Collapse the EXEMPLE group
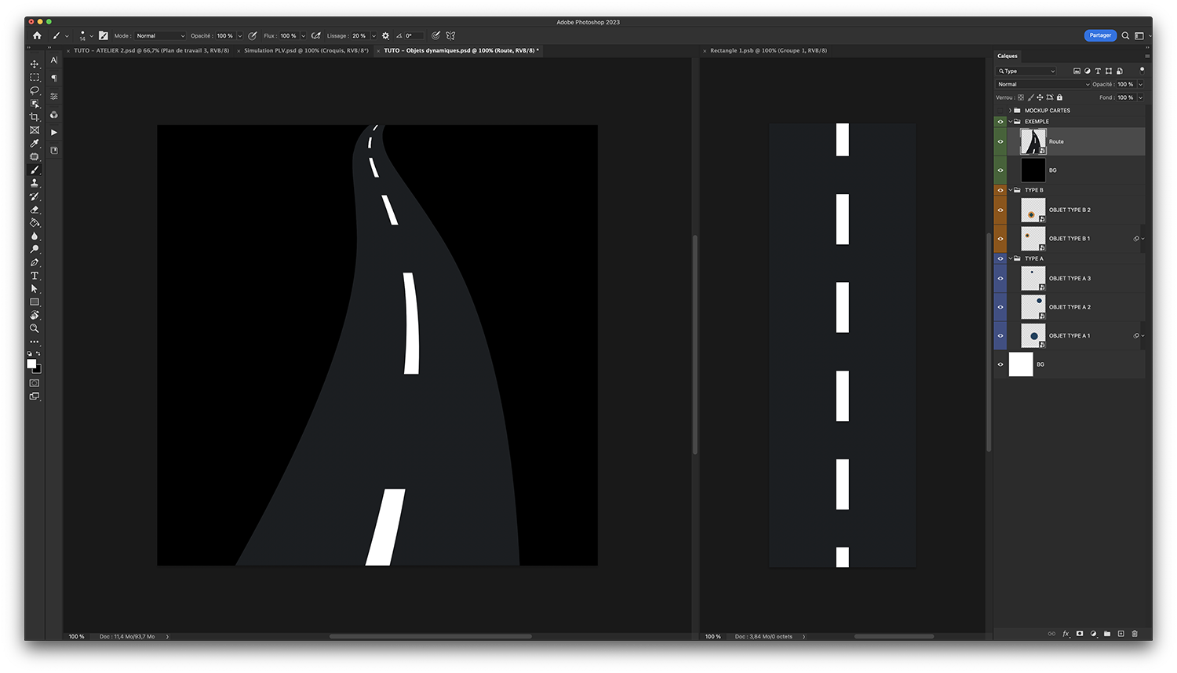 (x=1011, y=122)
